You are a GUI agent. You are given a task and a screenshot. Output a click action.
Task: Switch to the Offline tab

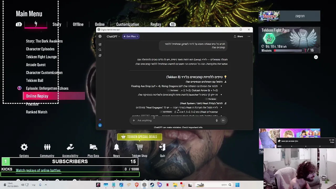point(78,24)
